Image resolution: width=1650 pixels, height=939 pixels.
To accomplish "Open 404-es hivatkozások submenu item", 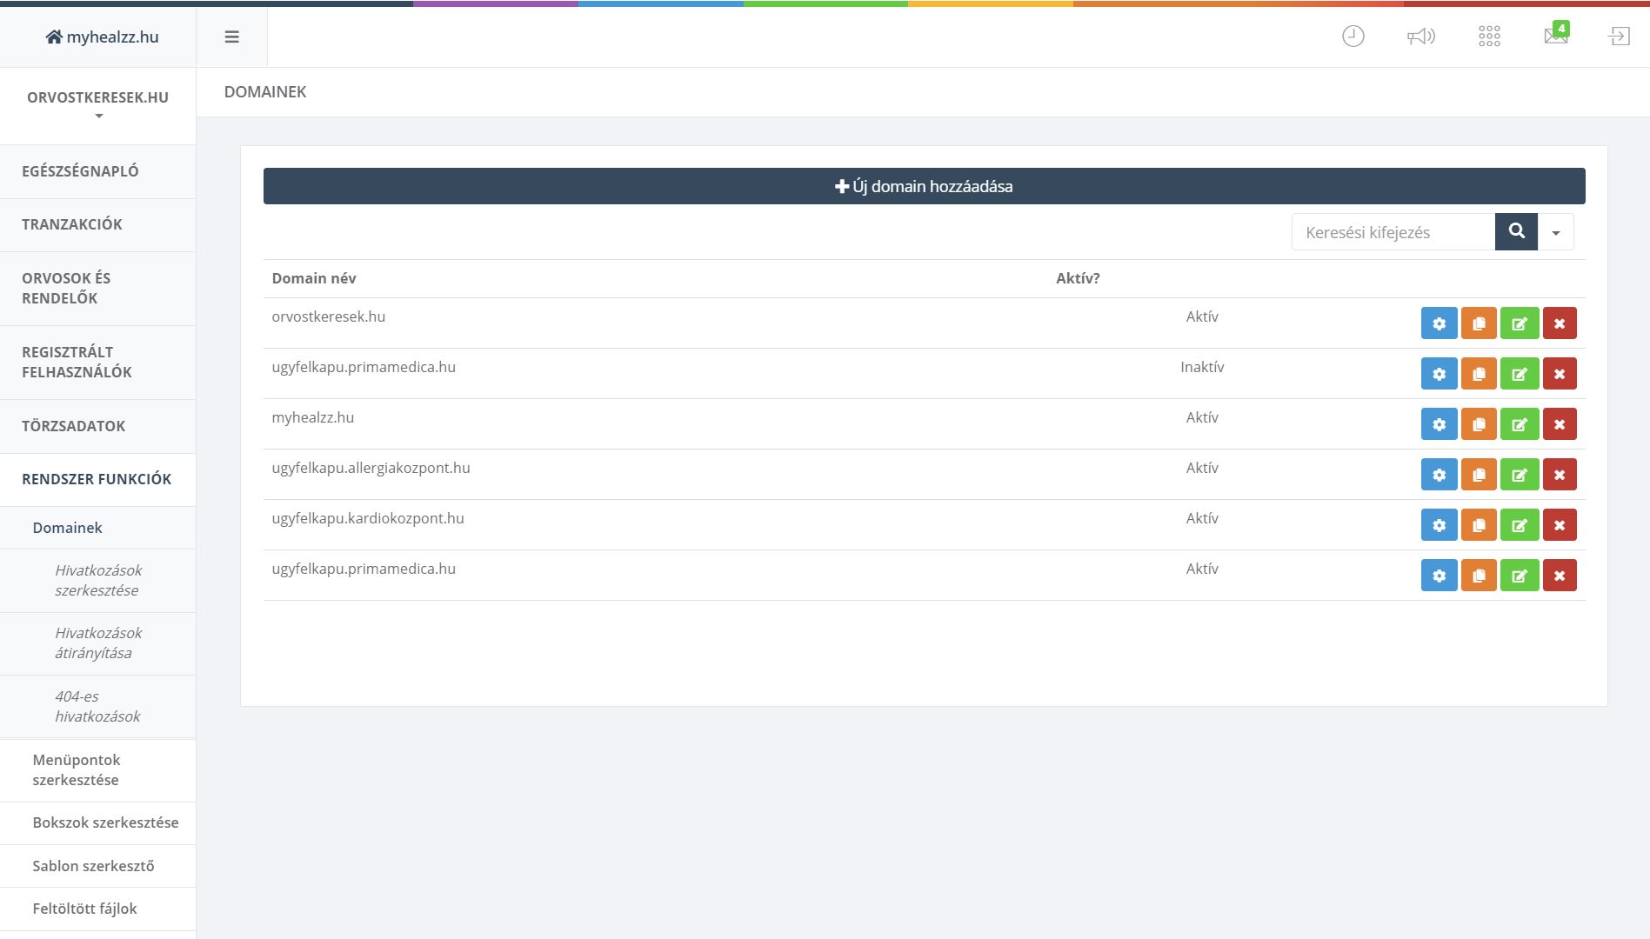I will coord(97,706).
